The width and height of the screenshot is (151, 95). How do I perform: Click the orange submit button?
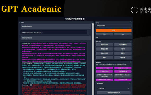(114, 30)
